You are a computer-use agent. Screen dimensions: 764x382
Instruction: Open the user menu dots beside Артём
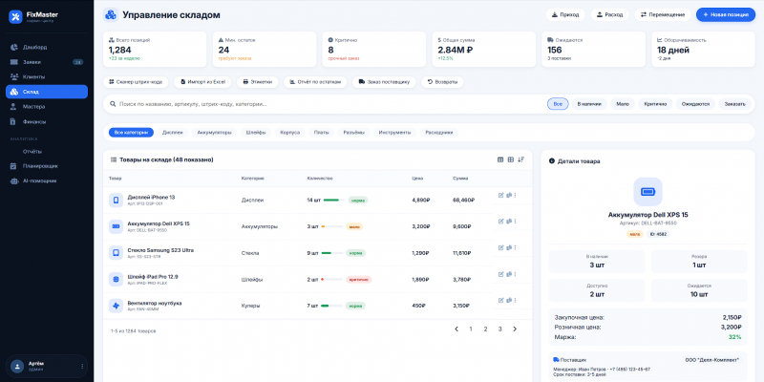(x=82, y=367)
